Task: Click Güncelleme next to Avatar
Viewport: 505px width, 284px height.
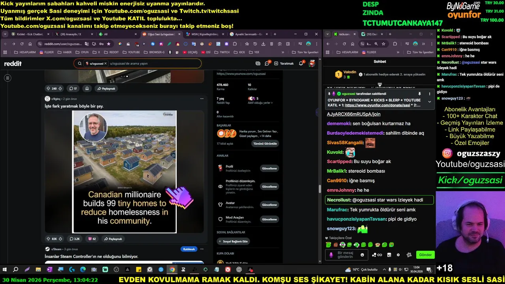Action: click(x=269, y=205)
